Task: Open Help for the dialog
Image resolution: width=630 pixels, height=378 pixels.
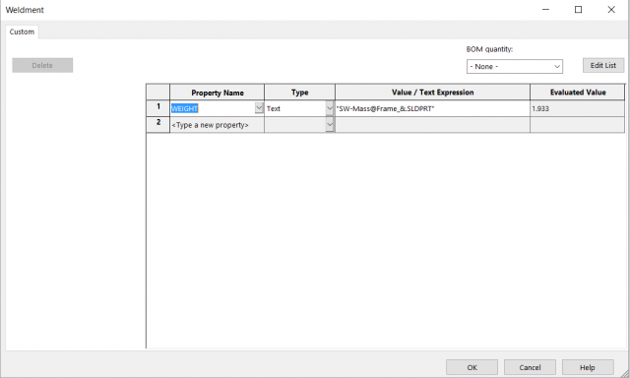Action: [588, 367]
